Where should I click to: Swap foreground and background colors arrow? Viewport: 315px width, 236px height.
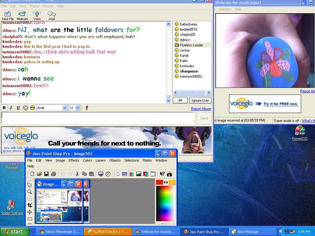[x=166, y=182]
